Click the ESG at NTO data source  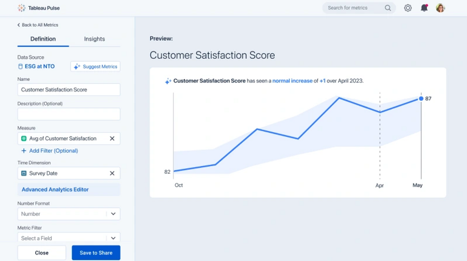tap(39, 67)
